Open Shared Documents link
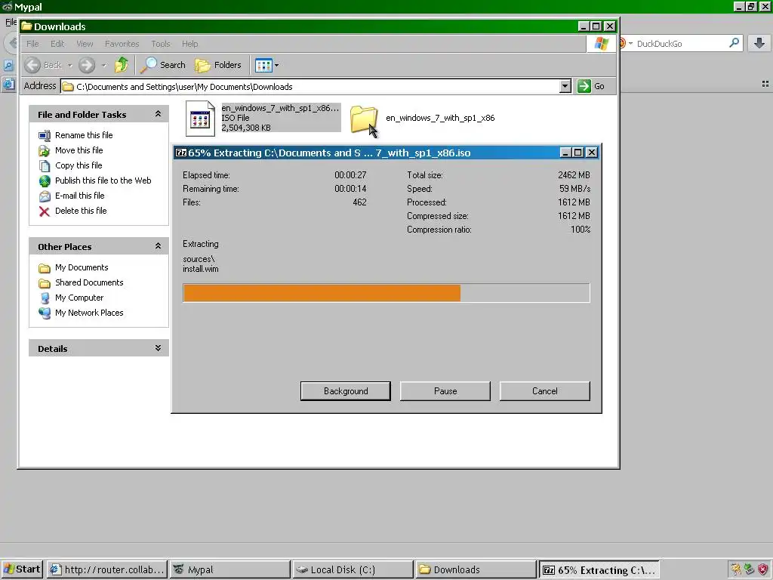The height and width of the screenshot is (580, 773). click(89, 282)
